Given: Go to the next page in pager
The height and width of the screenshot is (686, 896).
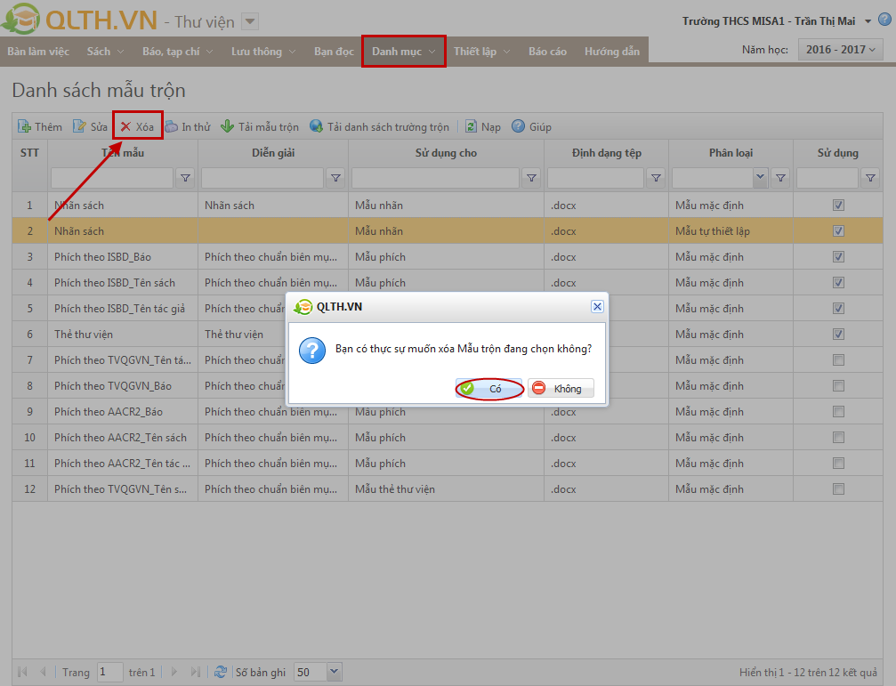Looking at the screenshot, I should (174, 672).
